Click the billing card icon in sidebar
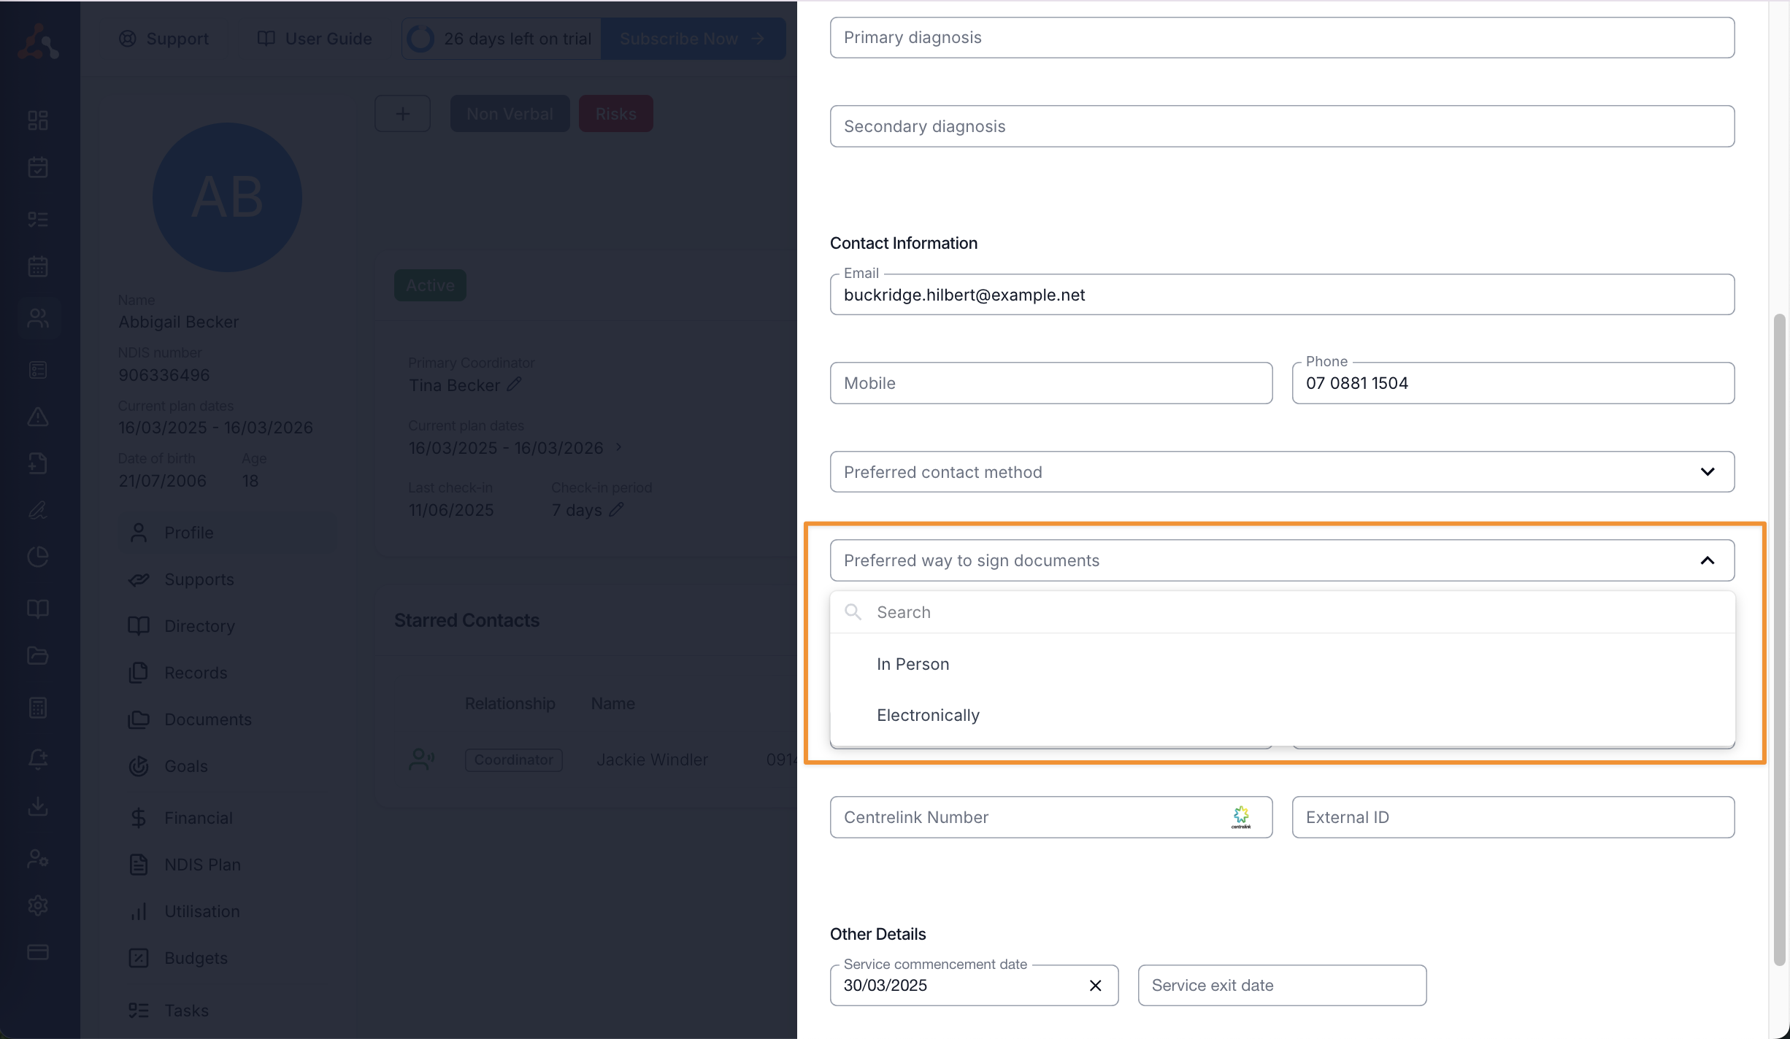The width and height of the screenshot is (1790, 1039). [x=38, y=952]
